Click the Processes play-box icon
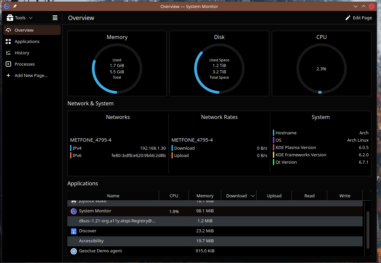This screenshot has width=381, height=263. click(x=8, y=64)
